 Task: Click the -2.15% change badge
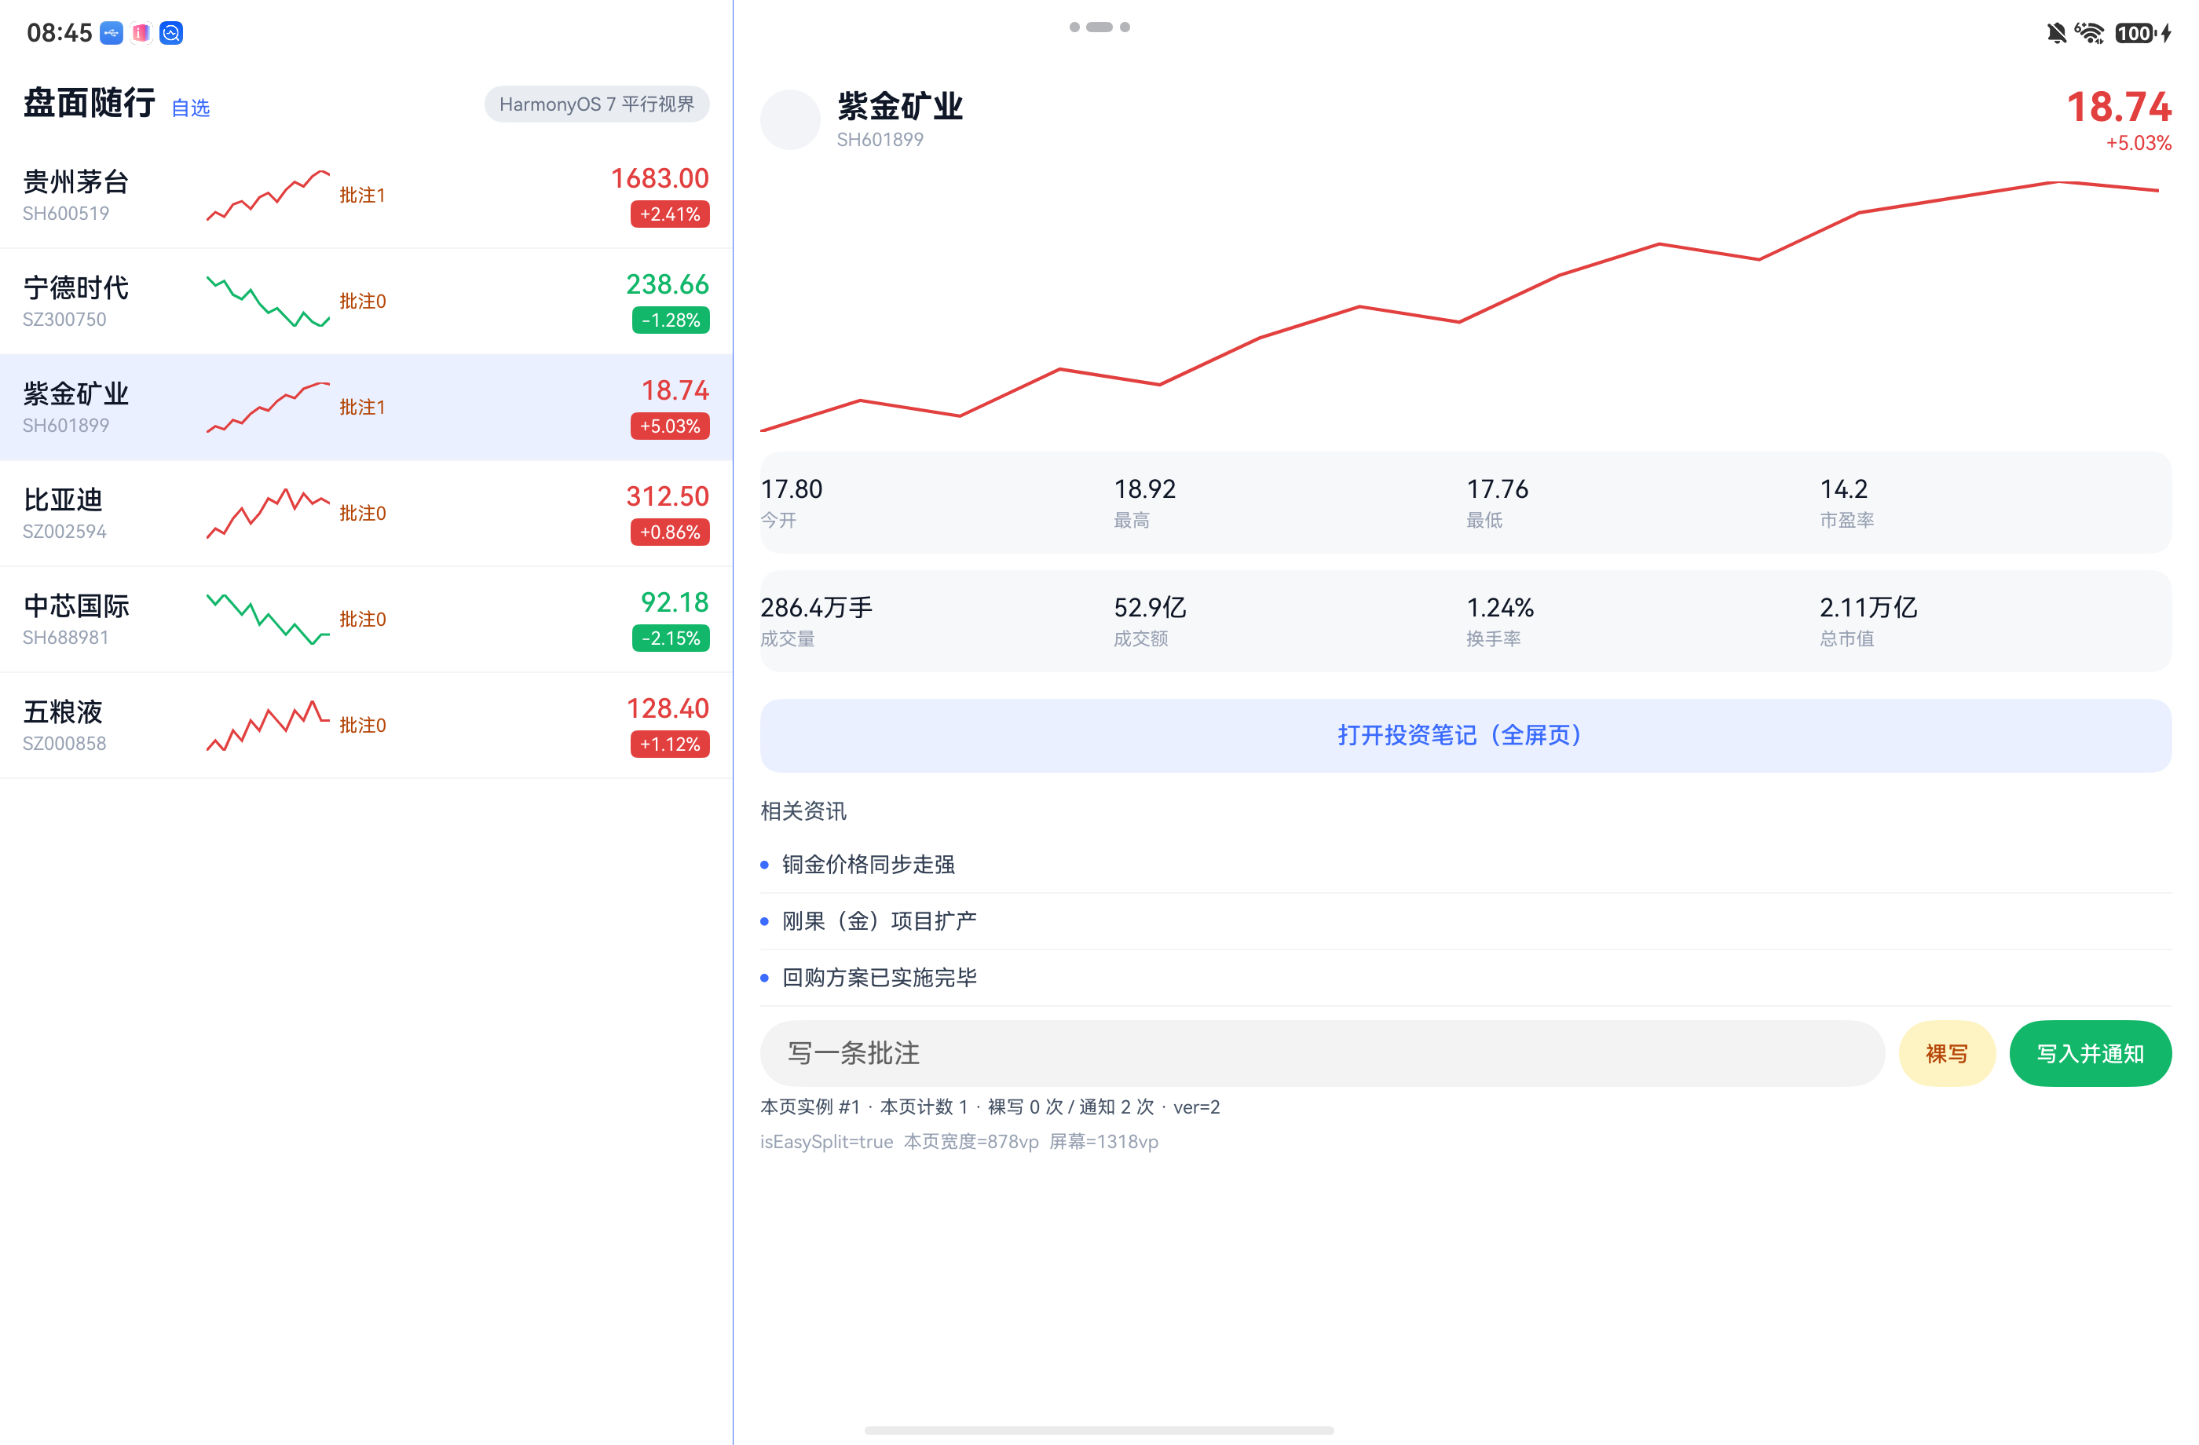click(x=671, y=638)
